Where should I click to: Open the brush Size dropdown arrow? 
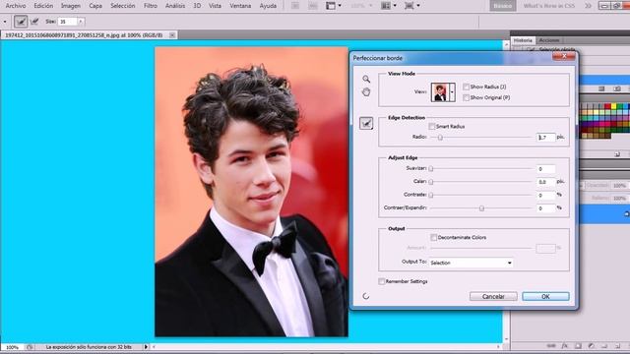coord(81,22)
